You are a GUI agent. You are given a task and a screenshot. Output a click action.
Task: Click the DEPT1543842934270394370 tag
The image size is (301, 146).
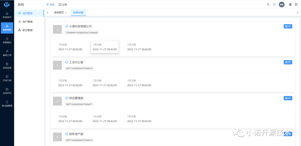pyautogui.click(x=79, y=68)
